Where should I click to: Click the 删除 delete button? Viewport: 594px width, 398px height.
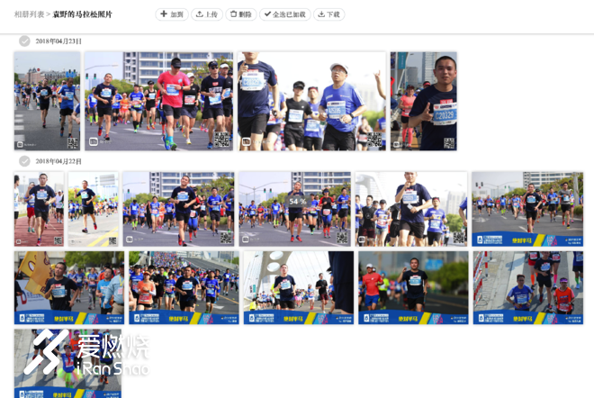tap(241, 14)
